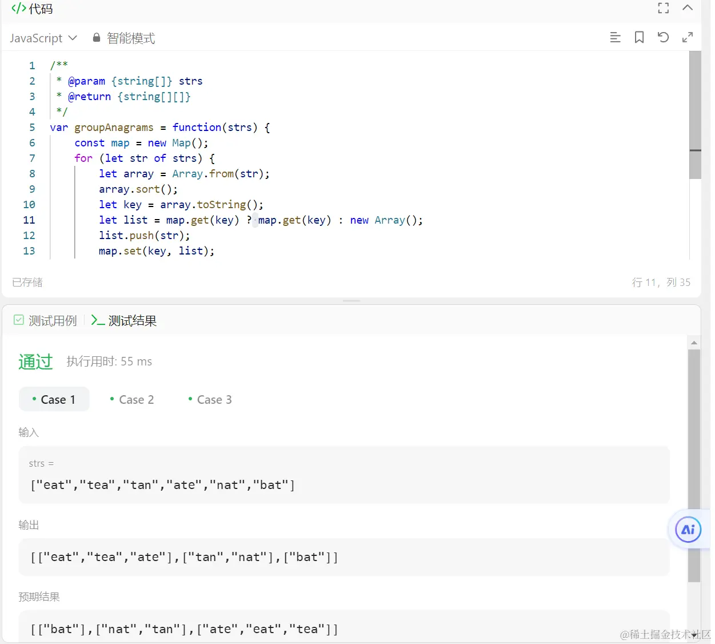715x644 pixels.
Task: Select Case 3 result tab
Action: pyautogui.click(x=210, y=400)
